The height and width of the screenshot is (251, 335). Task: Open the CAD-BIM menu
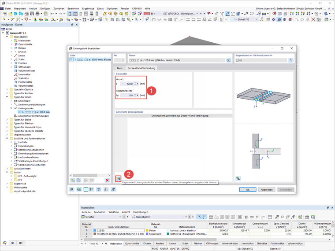(x=137, y=8)
